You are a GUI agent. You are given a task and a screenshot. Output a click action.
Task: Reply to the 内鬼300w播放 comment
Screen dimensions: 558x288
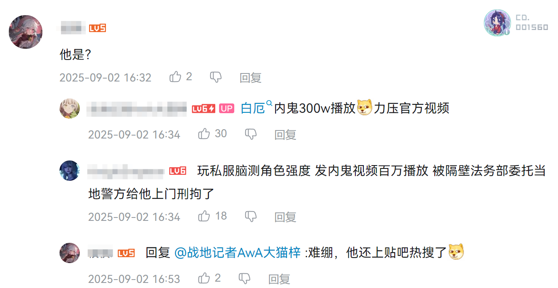click(285, 134)
